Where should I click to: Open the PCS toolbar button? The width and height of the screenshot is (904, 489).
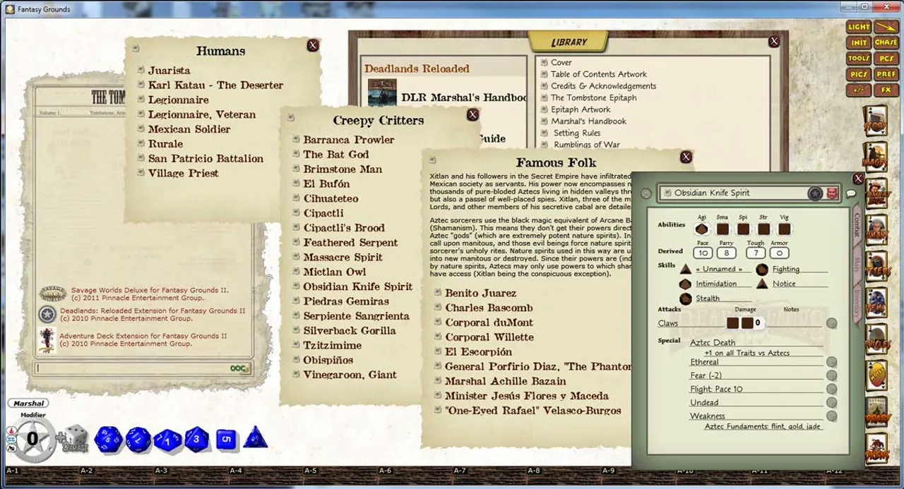click(886, 59)
